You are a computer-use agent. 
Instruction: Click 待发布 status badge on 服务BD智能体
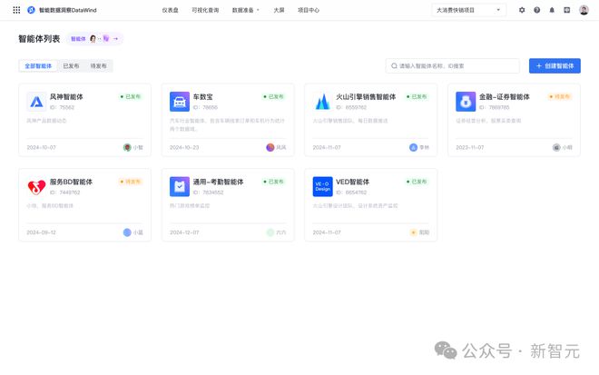pyautogui.click(x=131, y=182)
